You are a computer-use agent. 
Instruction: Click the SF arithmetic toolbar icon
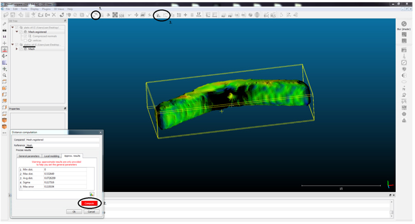click(198, 15)
